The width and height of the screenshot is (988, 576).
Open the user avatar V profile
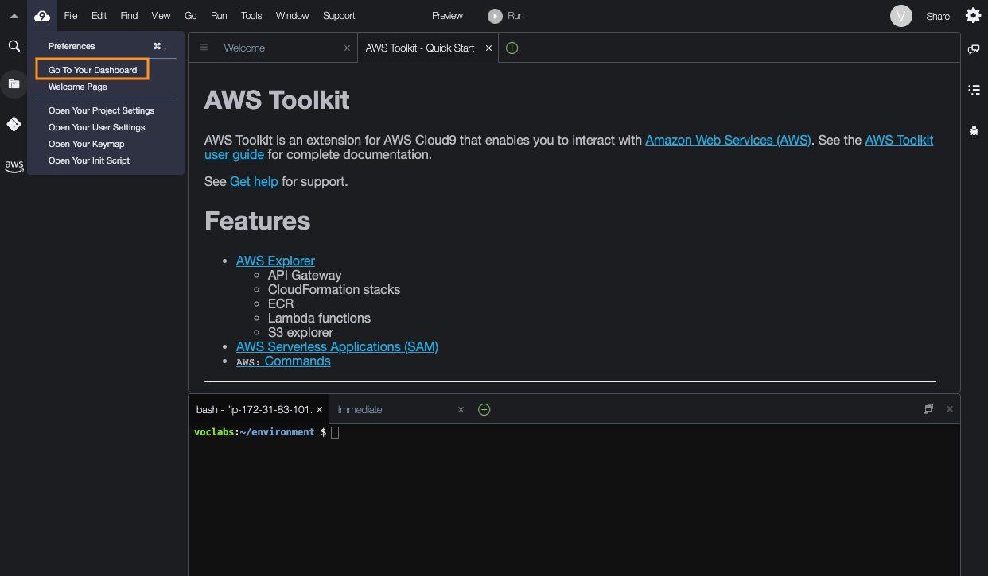[901, 16]
